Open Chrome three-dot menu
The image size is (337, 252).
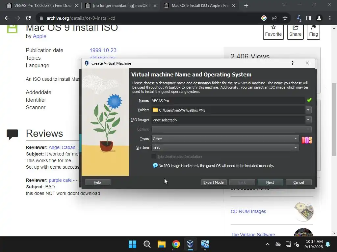click(330, 18)
